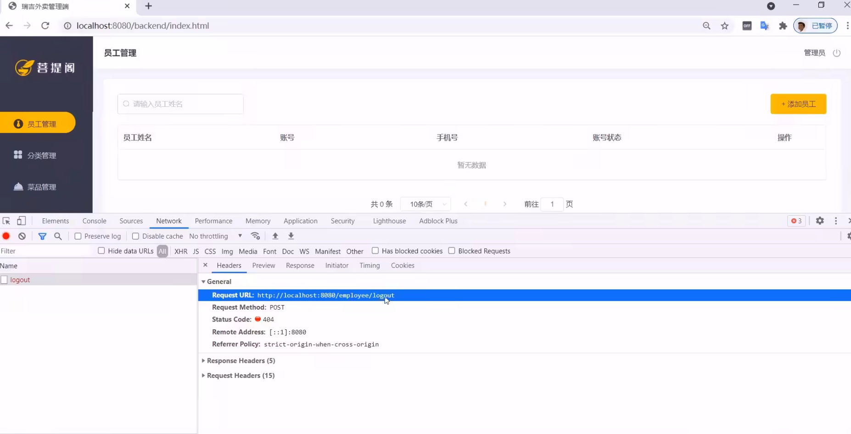
Task: Select 员工管理 in the sidebar
Action: 38,123
